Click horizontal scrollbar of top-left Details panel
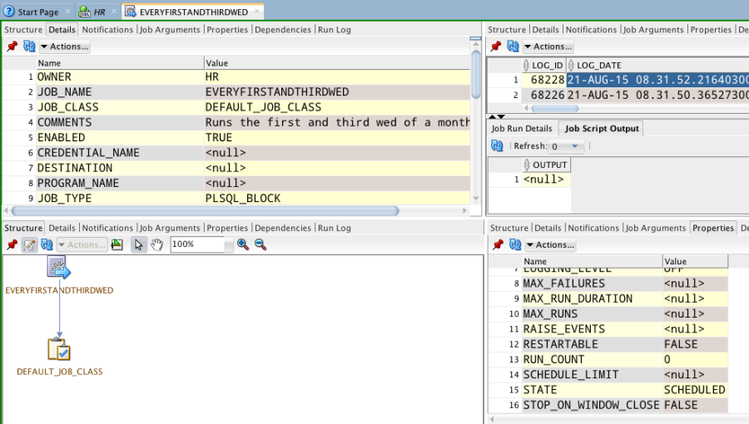This screenshot has width=749, height=424. 206,211
